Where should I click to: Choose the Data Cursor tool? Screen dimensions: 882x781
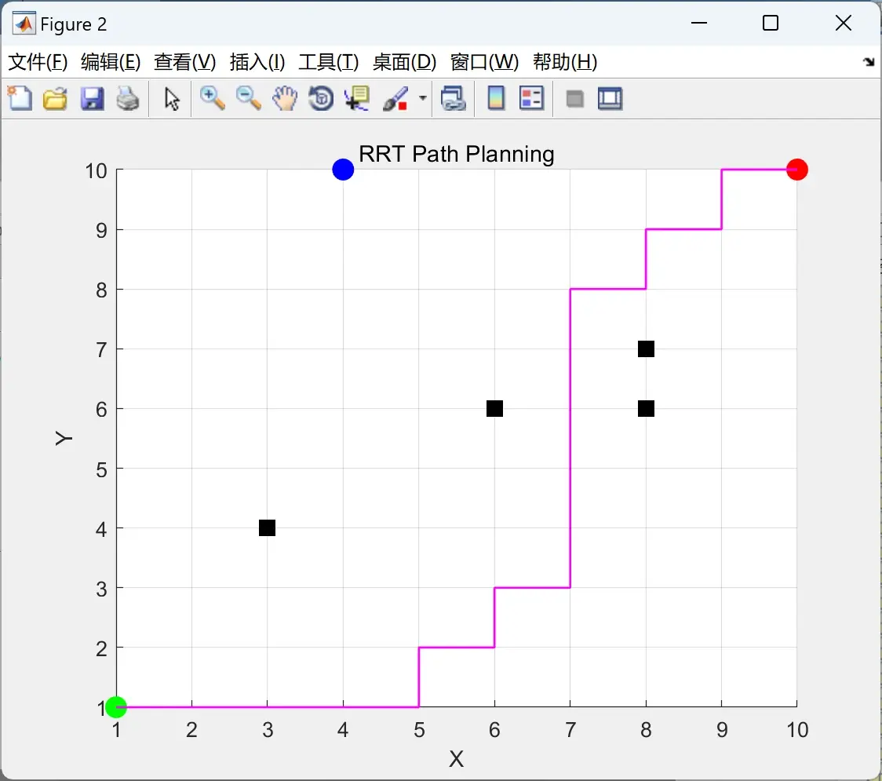(x=357, y=98)
